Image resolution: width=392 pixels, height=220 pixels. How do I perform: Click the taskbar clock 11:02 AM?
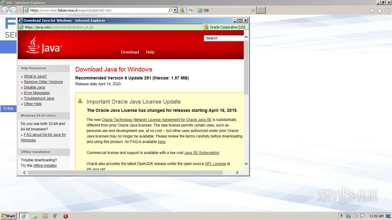point(376,216)
